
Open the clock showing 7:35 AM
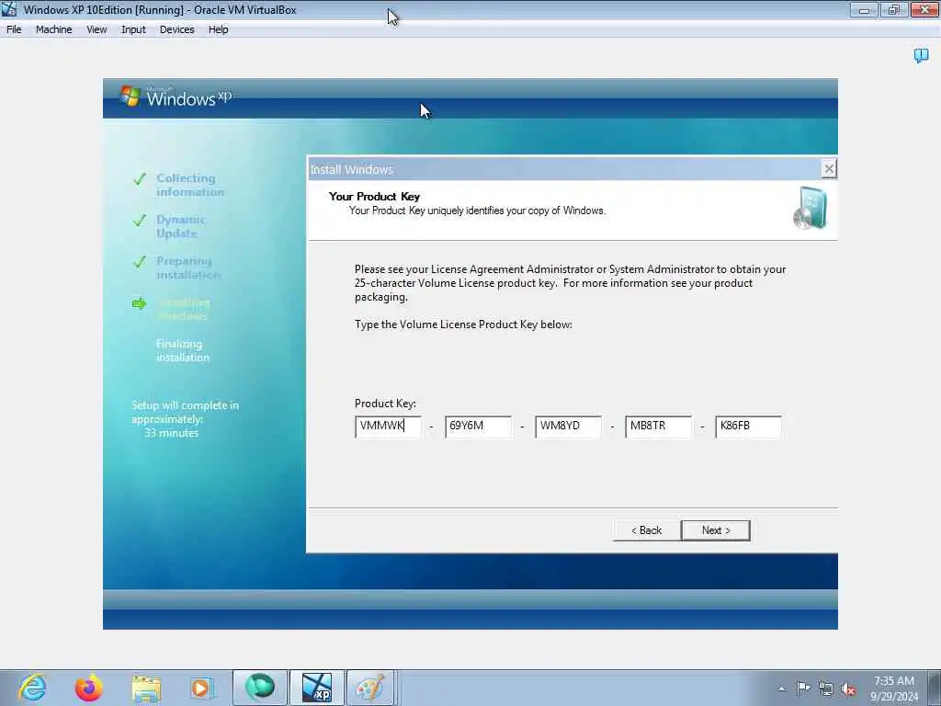click(x=893, y=689)
